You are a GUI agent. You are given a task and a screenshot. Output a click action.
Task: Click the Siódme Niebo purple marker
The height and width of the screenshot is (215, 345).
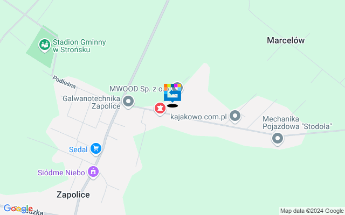click(93, 172)
